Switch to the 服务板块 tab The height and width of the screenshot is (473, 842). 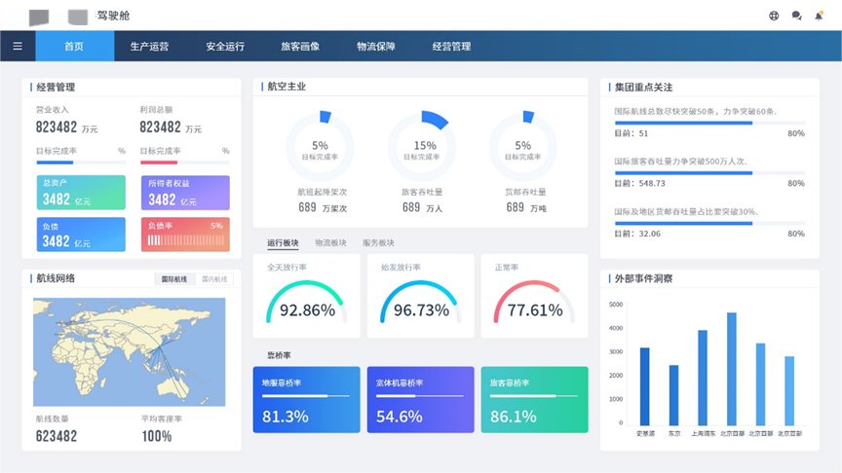tap(378, 242)
